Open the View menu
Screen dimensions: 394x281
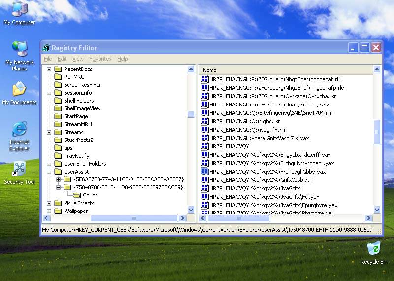click(x=78, y=59)
